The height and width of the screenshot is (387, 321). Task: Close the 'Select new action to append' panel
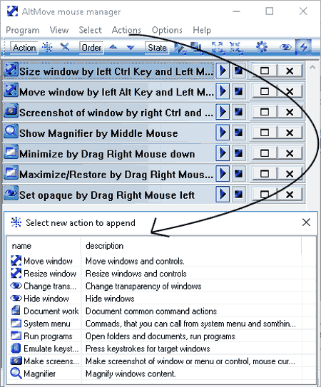306,222
